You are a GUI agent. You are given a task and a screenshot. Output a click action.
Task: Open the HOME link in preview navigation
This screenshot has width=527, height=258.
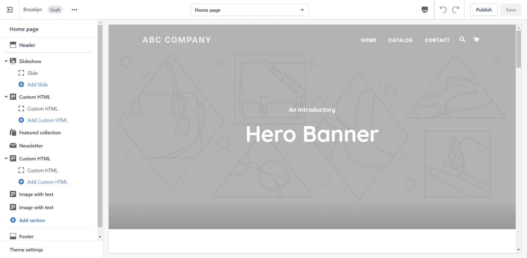coord(369,40)
